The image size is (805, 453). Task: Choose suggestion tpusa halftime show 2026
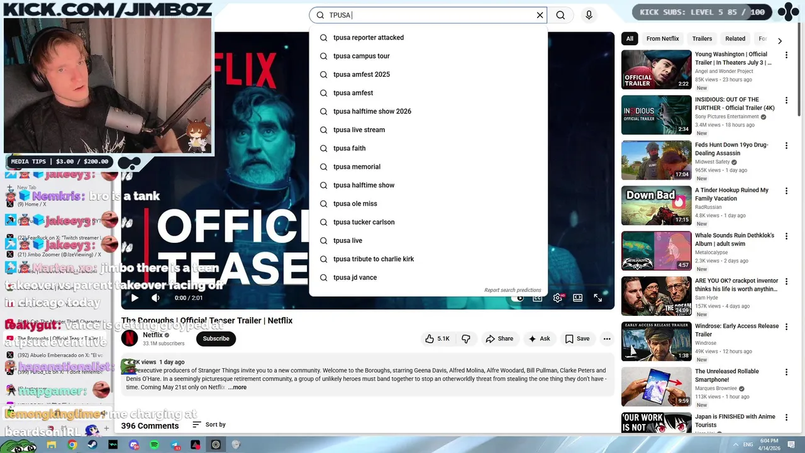coord(428,111)
